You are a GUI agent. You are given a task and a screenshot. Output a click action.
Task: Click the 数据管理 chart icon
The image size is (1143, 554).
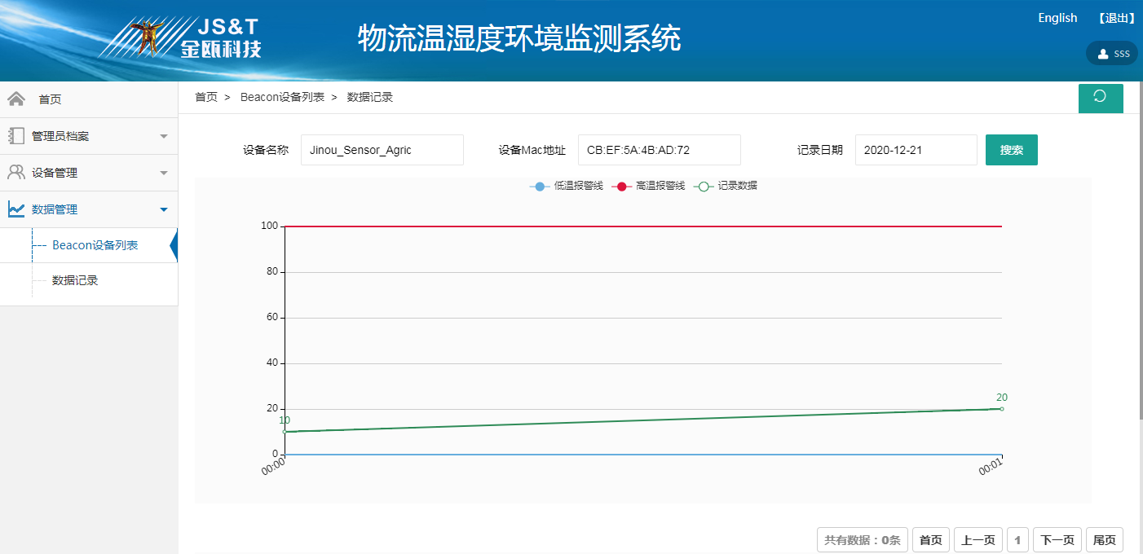click(15, 209)
